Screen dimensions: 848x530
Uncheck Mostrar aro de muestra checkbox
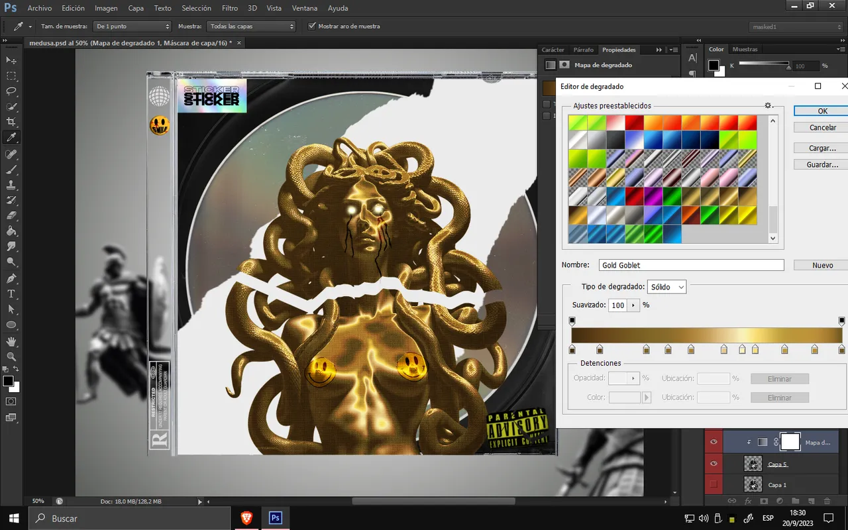(313, 26)
